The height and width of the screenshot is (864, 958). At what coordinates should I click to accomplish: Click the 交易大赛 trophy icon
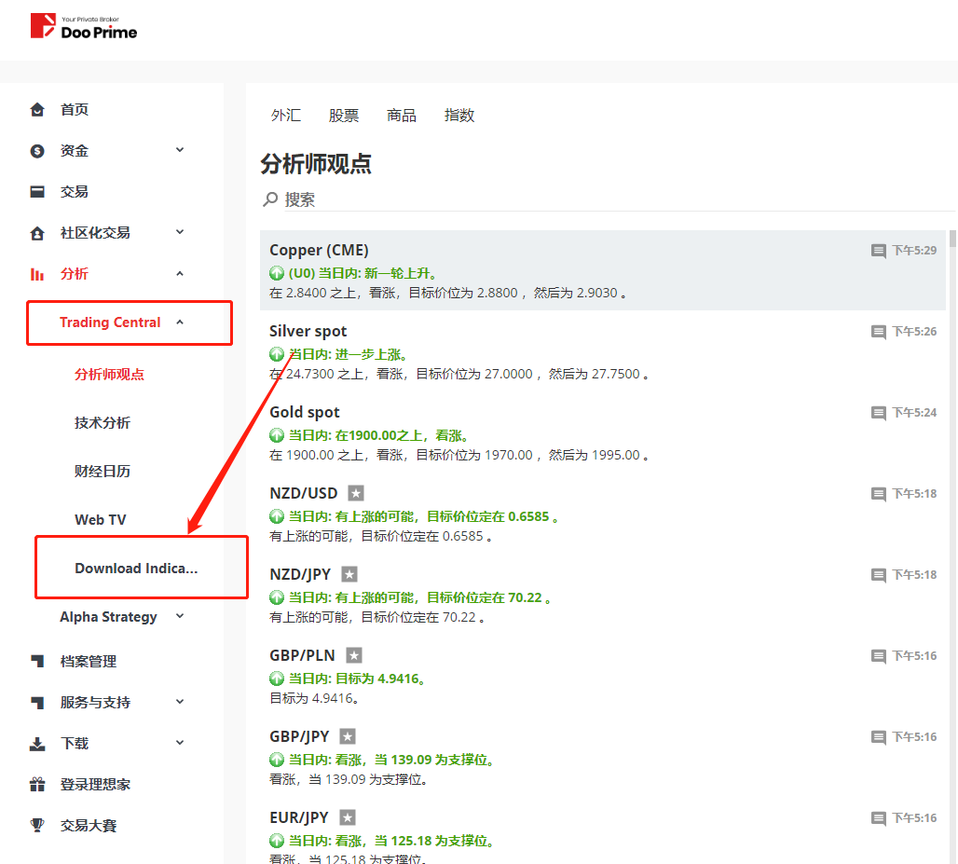tap(36, 825)
